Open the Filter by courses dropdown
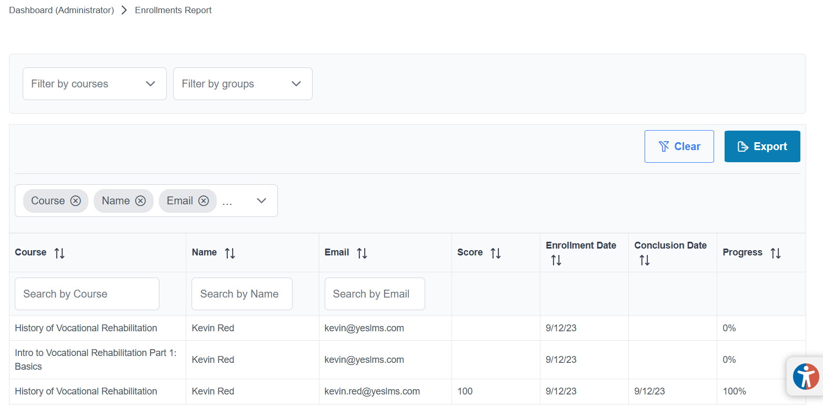Viewport: 823px width, 405px height. pos(94,83)
